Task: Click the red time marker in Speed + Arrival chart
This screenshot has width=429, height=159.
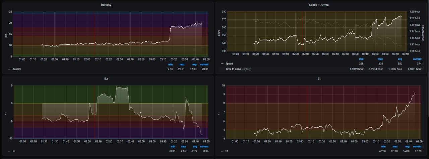Action: point(302,32)
